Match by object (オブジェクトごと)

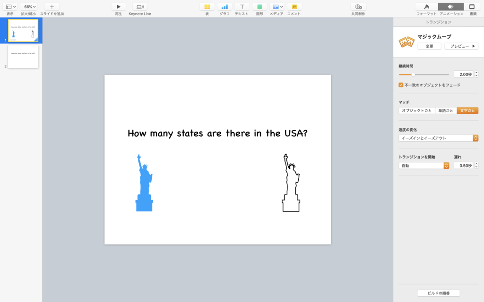pos(417,110)
